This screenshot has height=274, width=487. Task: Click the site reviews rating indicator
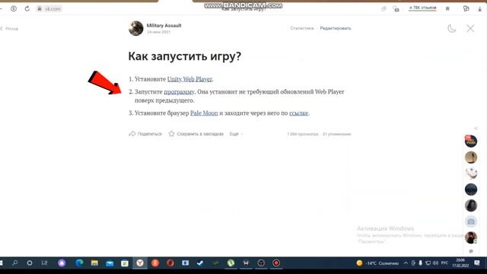(x=422, y=8)
